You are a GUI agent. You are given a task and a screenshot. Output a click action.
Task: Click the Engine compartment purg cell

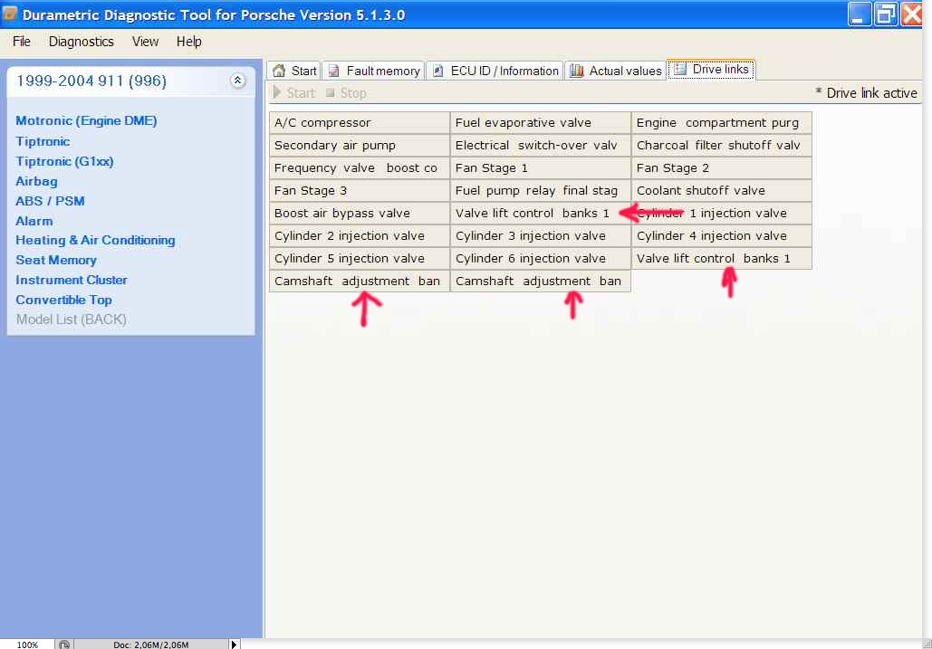pos(722,123)
